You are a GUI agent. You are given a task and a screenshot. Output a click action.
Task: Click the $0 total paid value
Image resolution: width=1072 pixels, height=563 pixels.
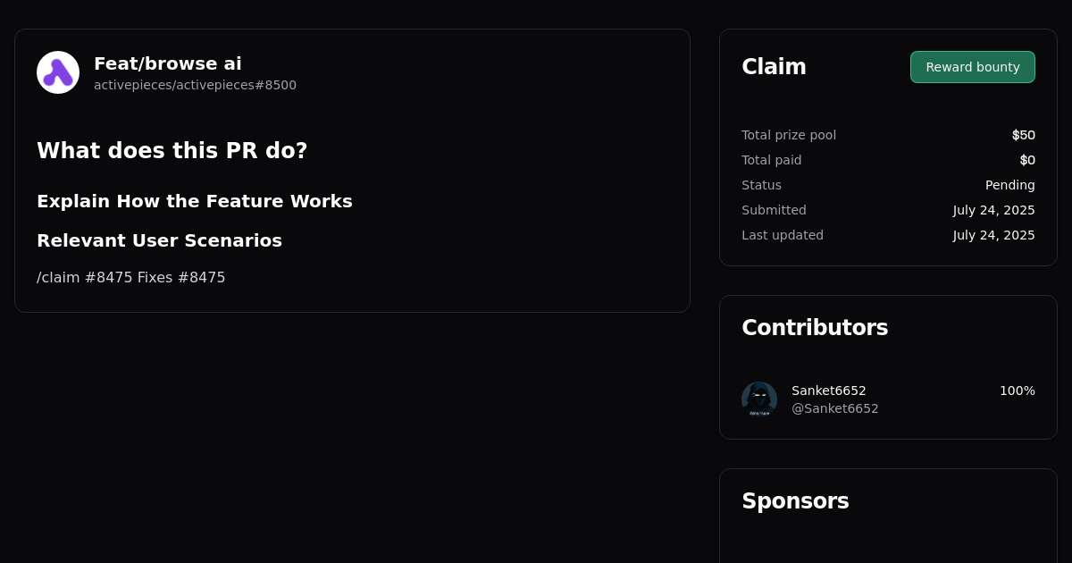click(x=1026, y=160)
